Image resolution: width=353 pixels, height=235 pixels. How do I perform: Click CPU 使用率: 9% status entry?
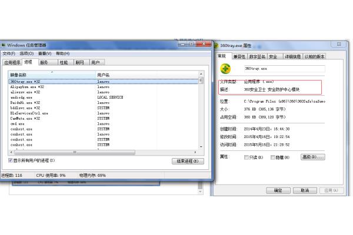pyautogui.click(x=51, y=176)
